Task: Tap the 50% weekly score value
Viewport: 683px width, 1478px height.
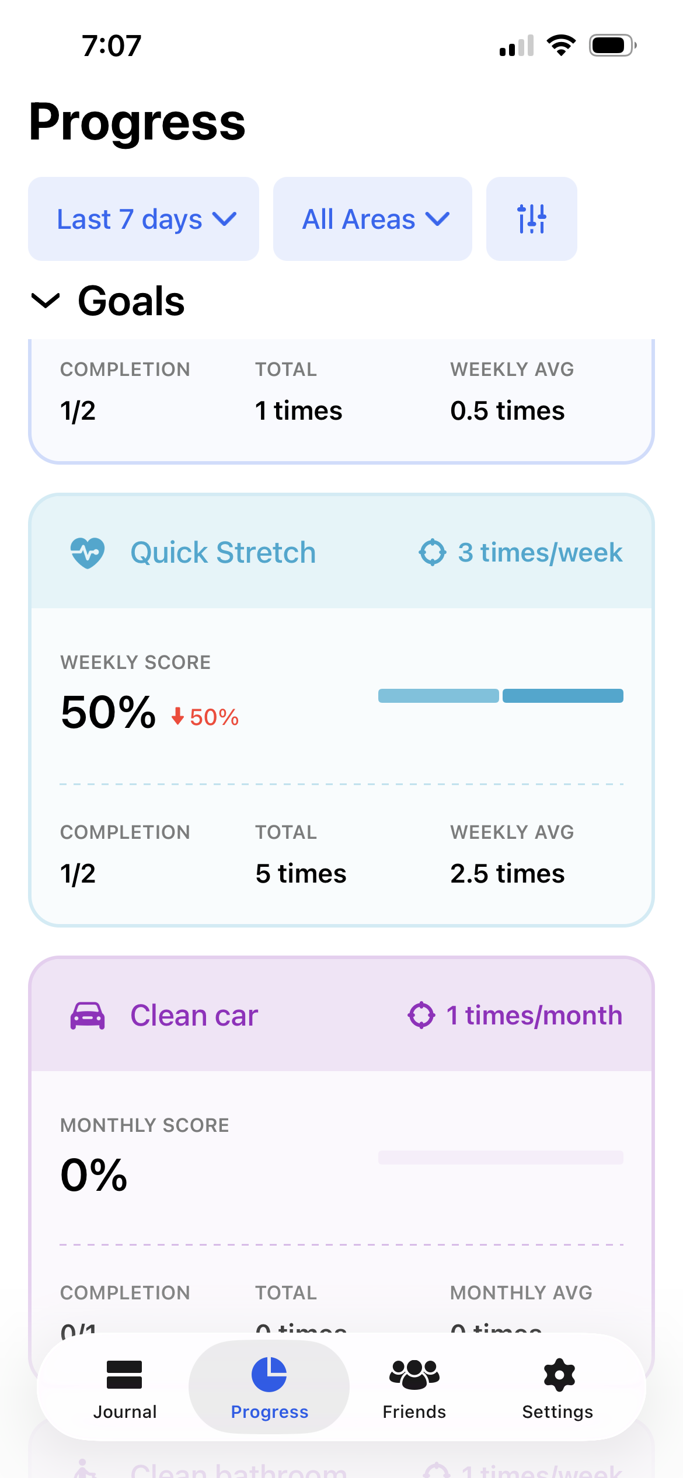Action: (x=109, y=713)
